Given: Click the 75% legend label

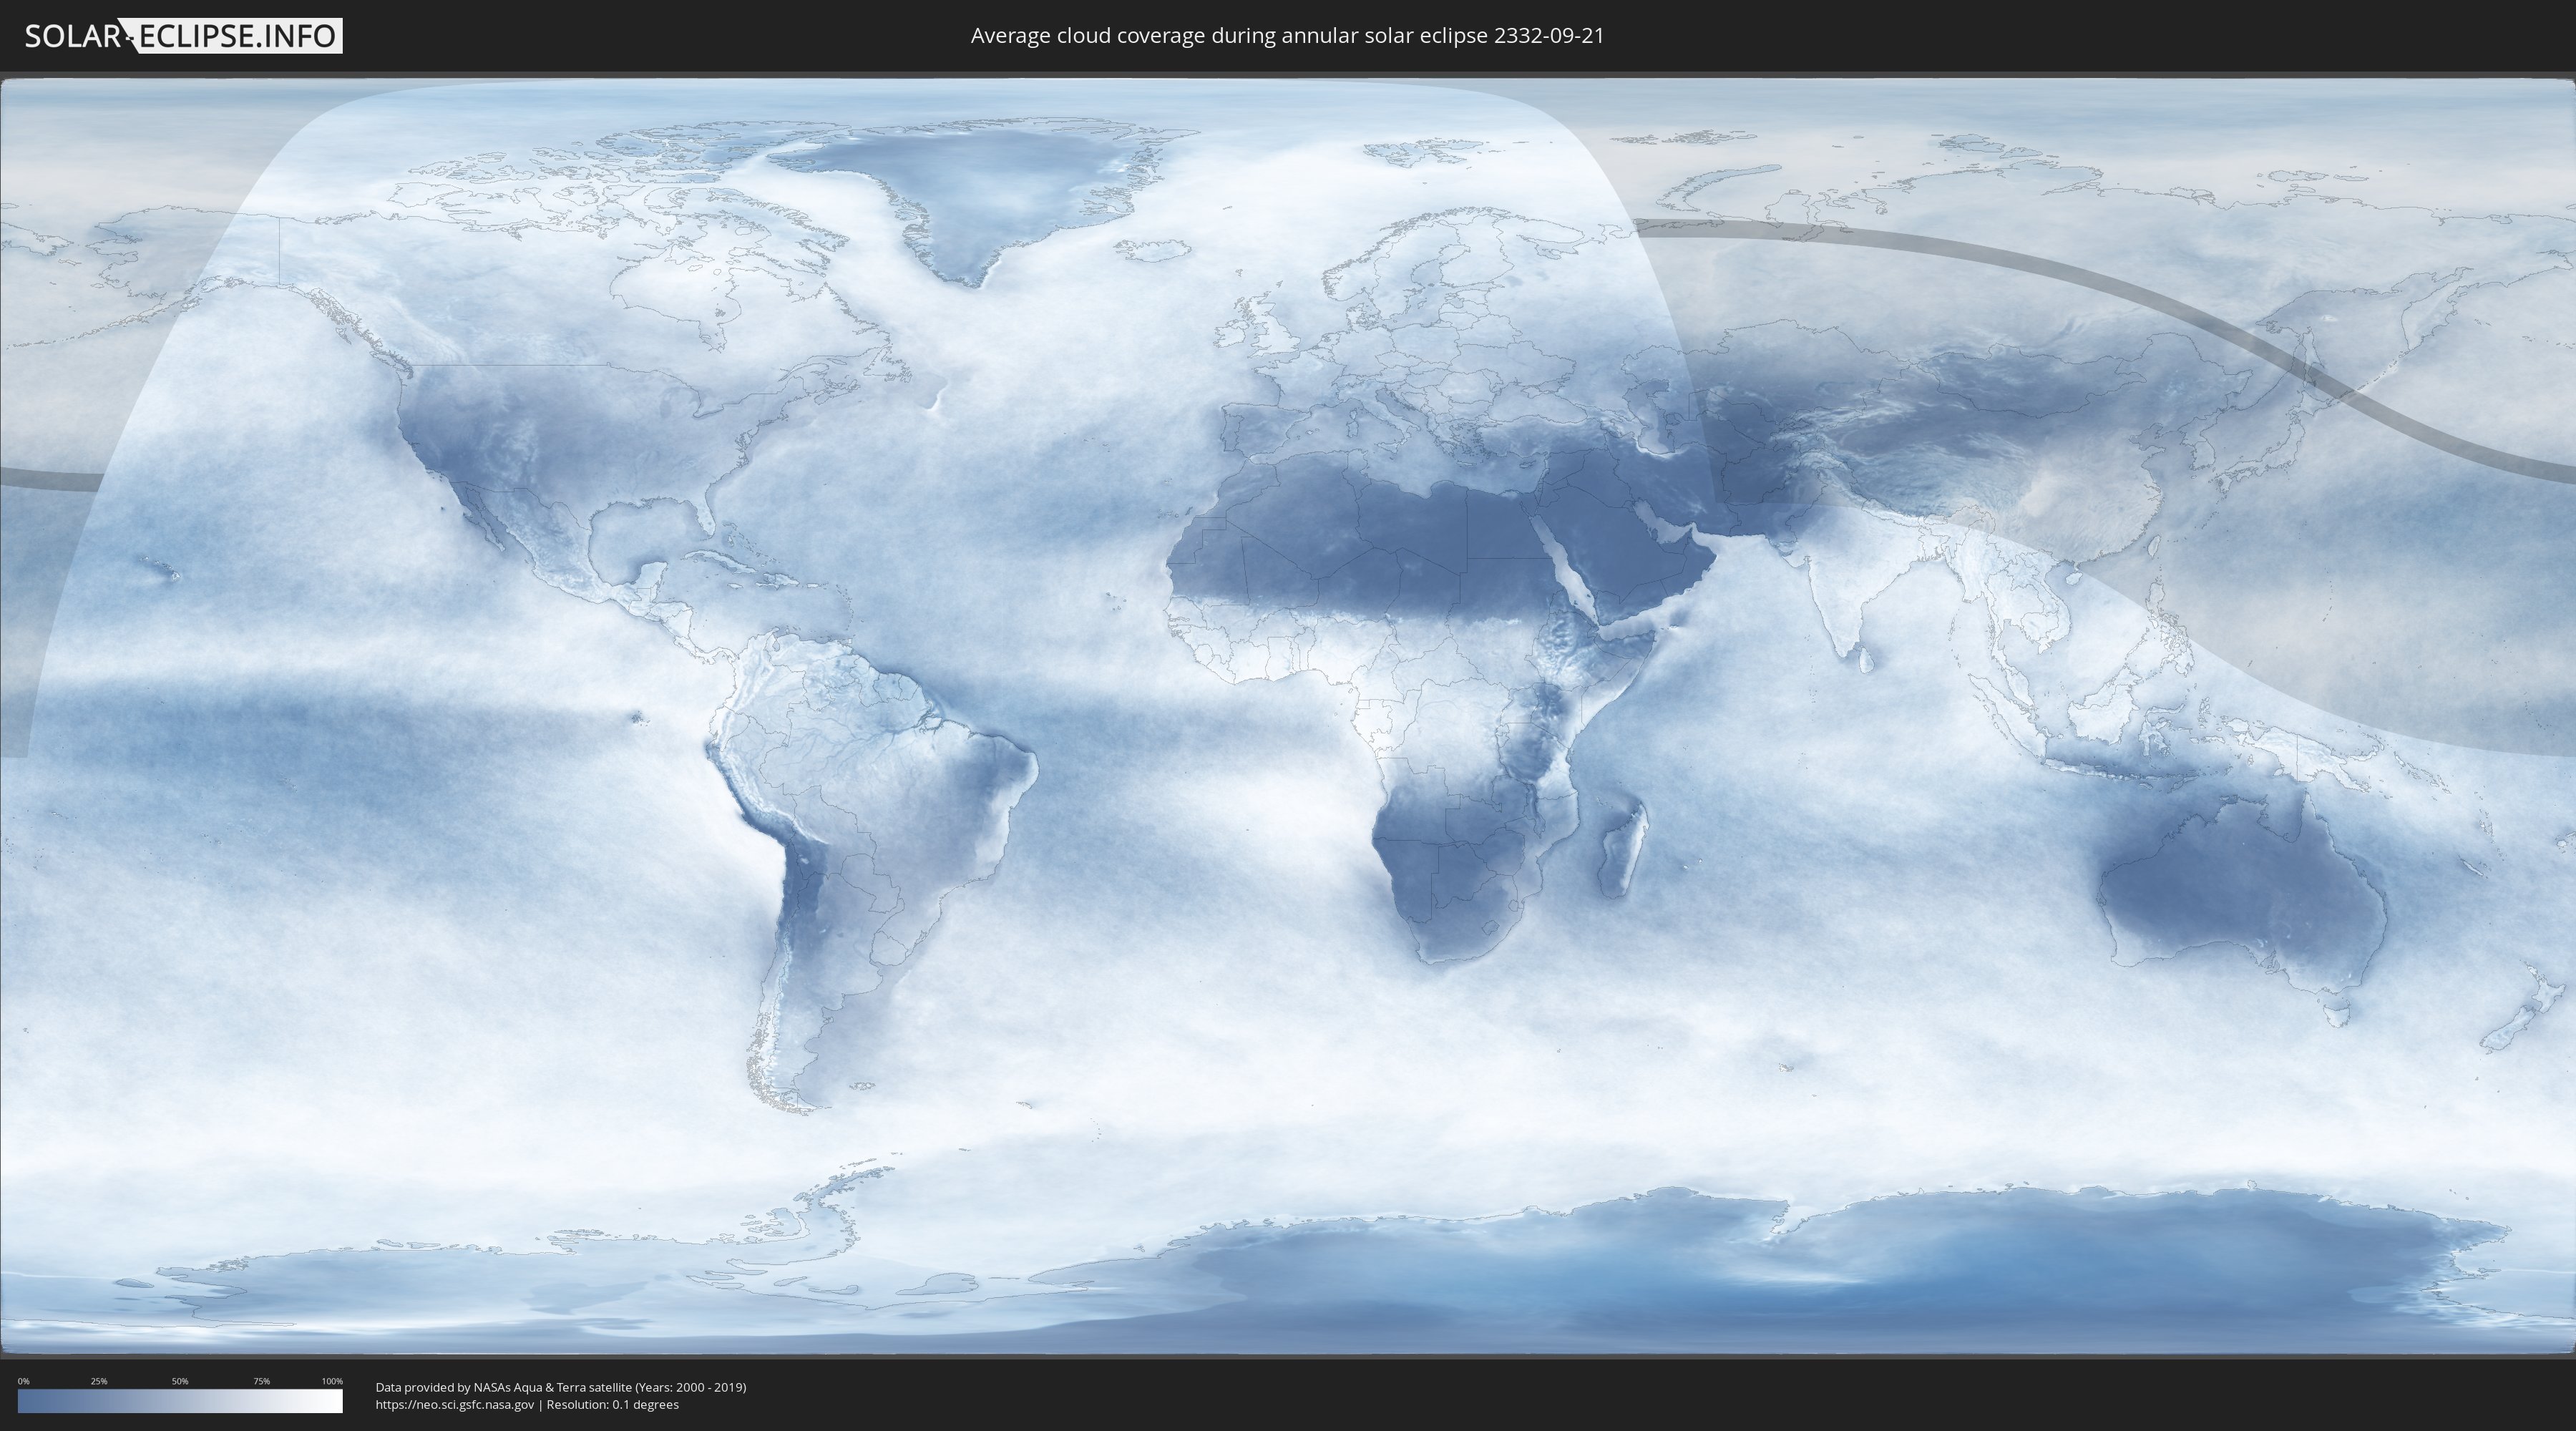Looking at the screenshot, I should tap(261, 1381).
